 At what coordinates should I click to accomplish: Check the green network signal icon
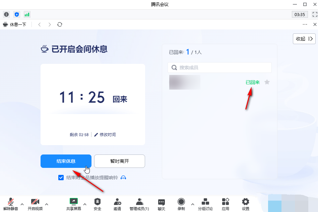27,14
